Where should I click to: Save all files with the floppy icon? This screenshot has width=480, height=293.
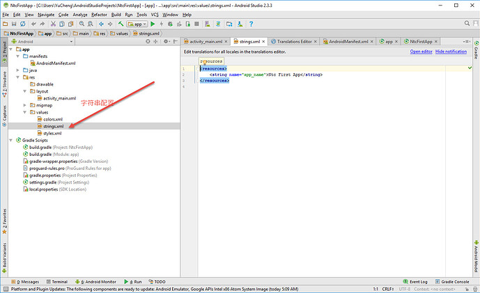(14, 24)
